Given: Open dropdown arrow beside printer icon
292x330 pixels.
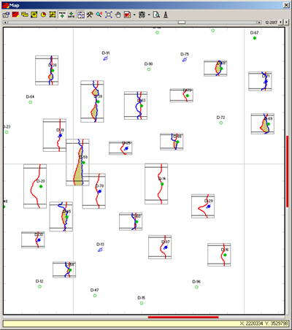Looking at the screenshot, I should (x=149, y=15).
